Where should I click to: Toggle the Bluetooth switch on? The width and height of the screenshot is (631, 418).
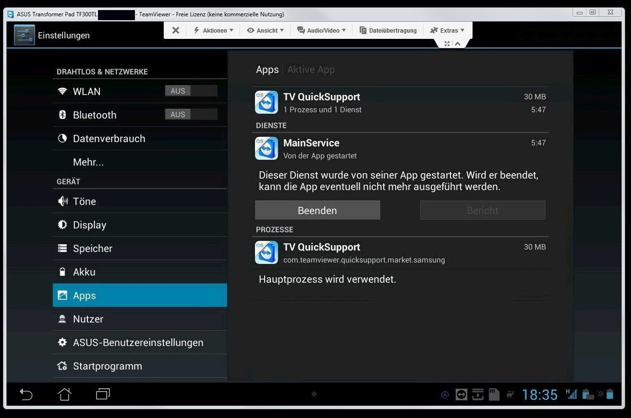(191, 114)
